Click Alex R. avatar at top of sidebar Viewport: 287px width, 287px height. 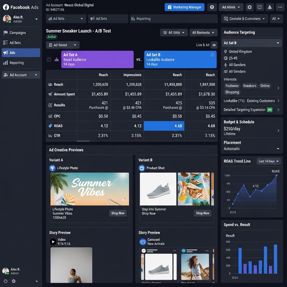tap(7, 19)
